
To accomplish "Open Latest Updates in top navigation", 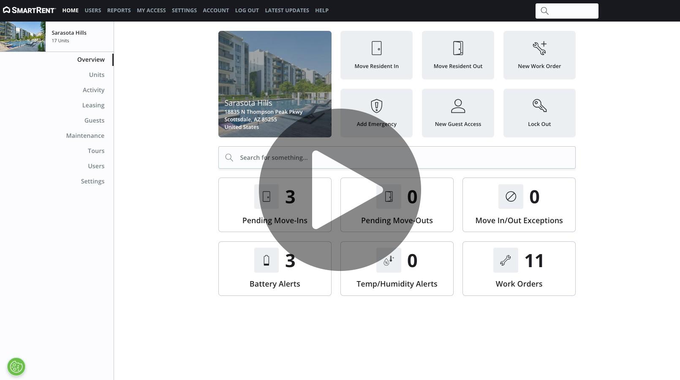I will coord(287,10).
